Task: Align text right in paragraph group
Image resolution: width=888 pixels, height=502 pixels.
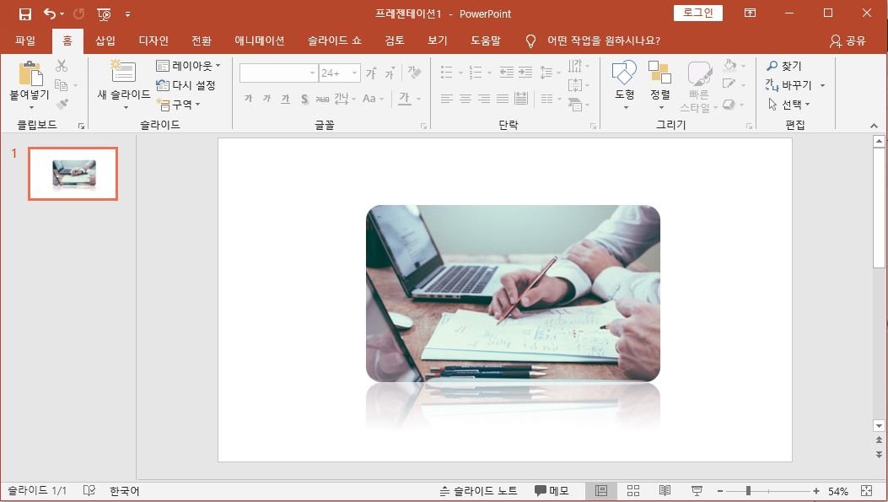Action: pyautogui.click(x=484, y=100)
